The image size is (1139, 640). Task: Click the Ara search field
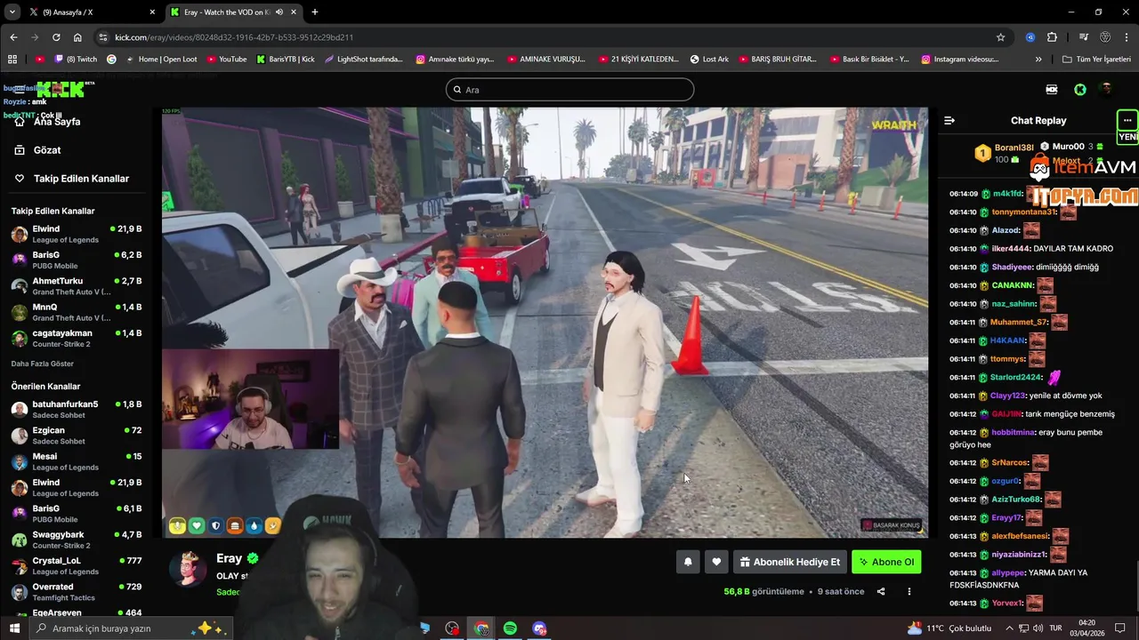click(569, 90)
